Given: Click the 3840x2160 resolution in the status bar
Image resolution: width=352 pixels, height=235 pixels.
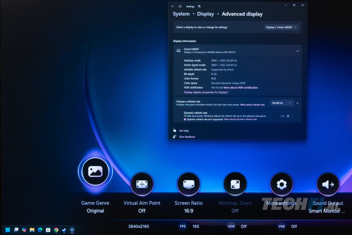Looking at the screenshot, I should [139, 226].
